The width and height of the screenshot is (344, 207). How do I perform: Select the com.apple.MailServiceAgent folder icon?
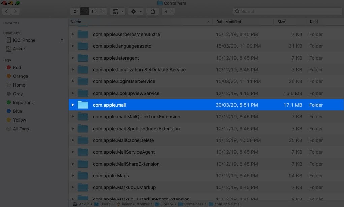(x=83, y=152)
